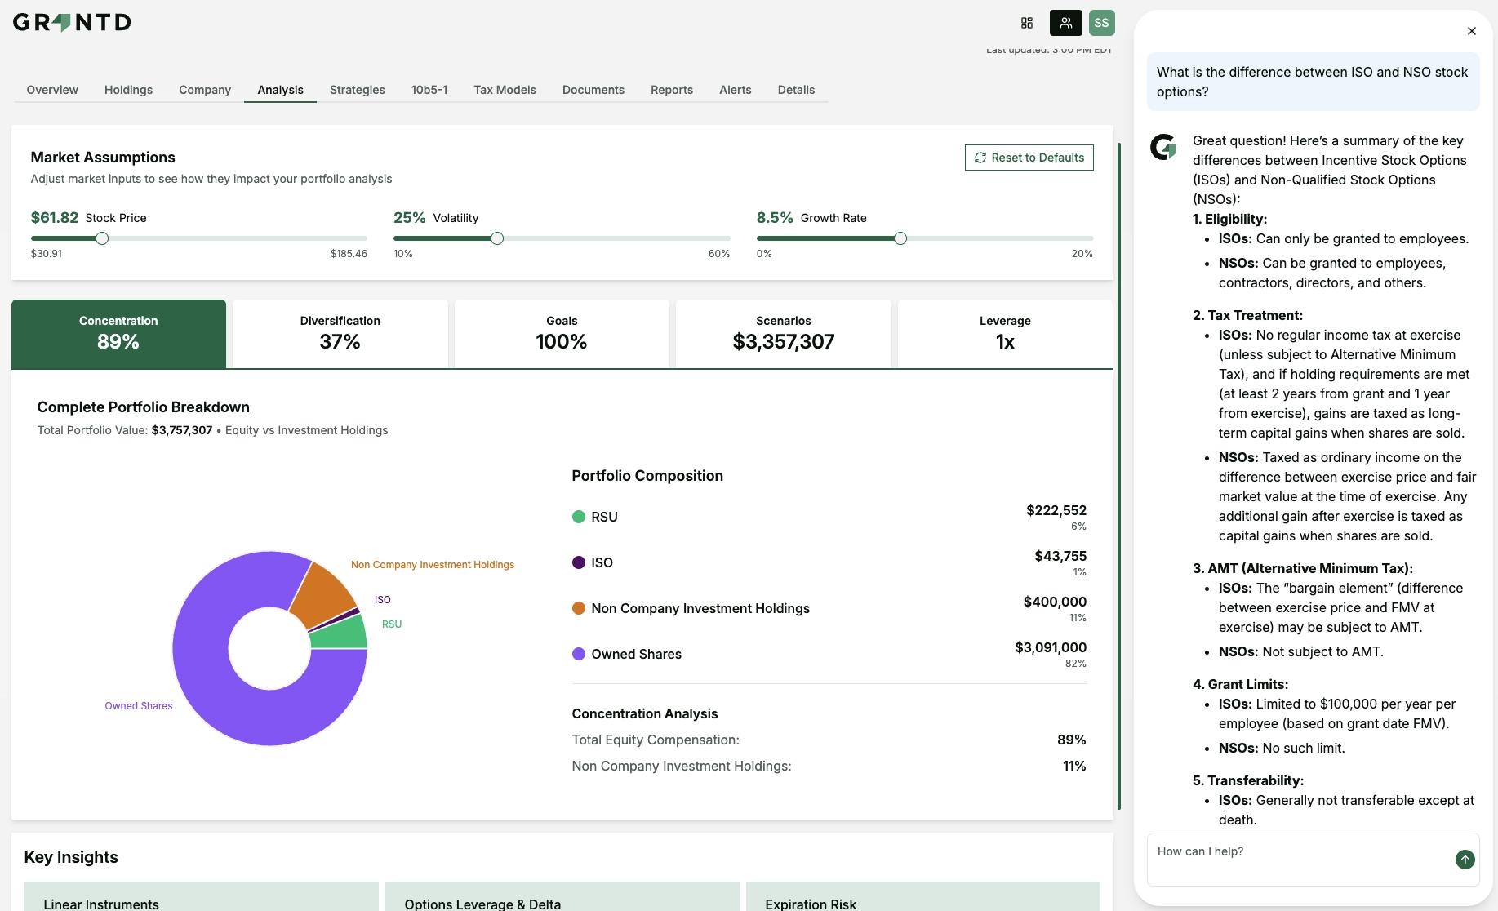Click the green send arrow in the chat

pos(1464,860)
